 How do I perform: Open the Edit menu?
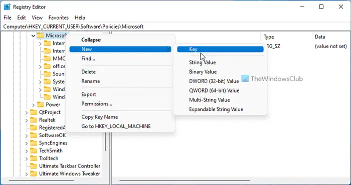click(22, 17)
